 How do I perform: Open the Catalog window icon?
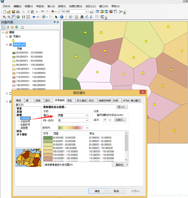click(x=102, y=12)
